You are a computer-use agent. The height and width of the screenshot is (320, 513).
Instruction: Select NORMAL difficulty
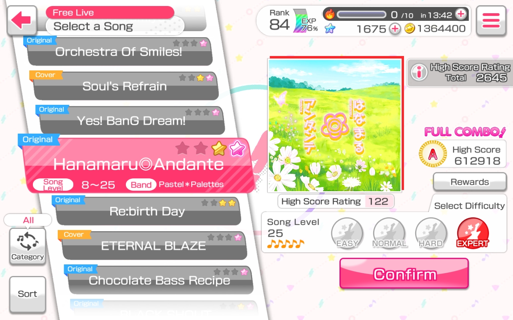click(x=389, y=233)
